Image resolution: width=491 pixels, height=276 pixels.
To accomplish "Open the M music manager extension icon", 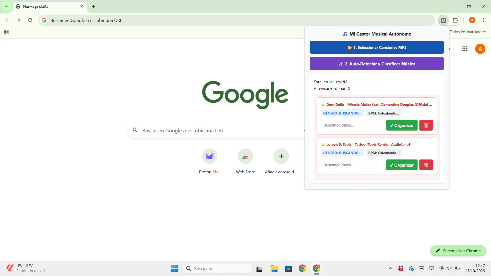I will pos(444,20).
